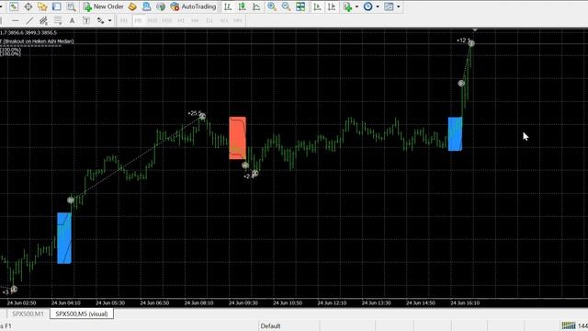Open the Market Watch window icon

[x=14, y=6]
